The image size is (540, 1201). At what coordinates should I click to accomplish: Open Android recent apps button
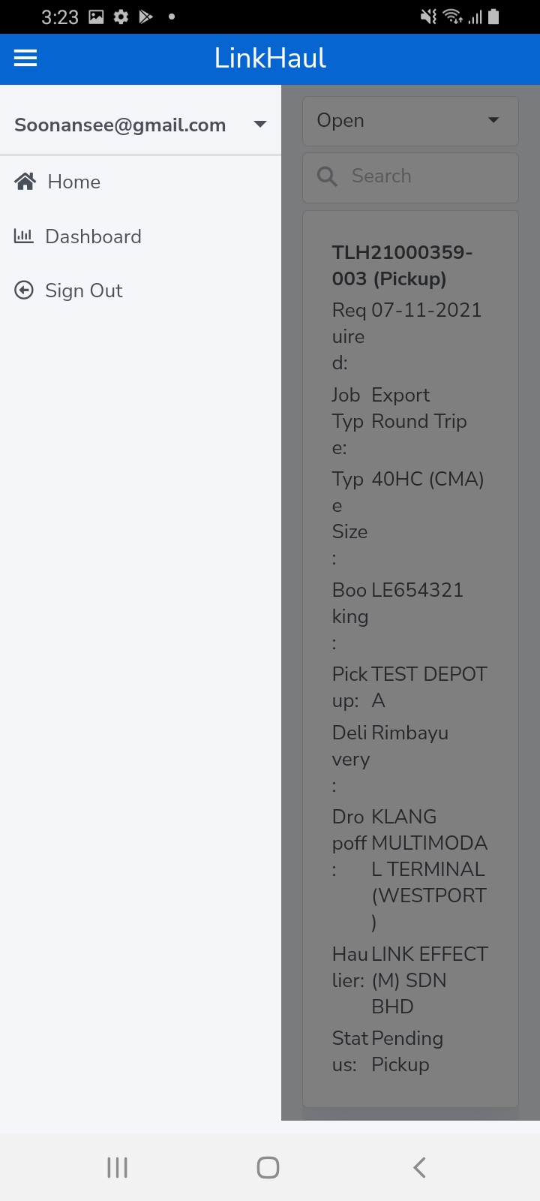[x=118, y=1167]
